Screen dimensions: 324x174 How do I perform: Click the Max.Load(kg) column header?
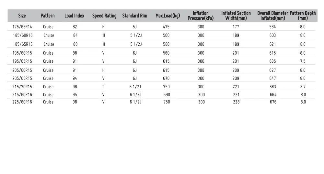[168, 16]
